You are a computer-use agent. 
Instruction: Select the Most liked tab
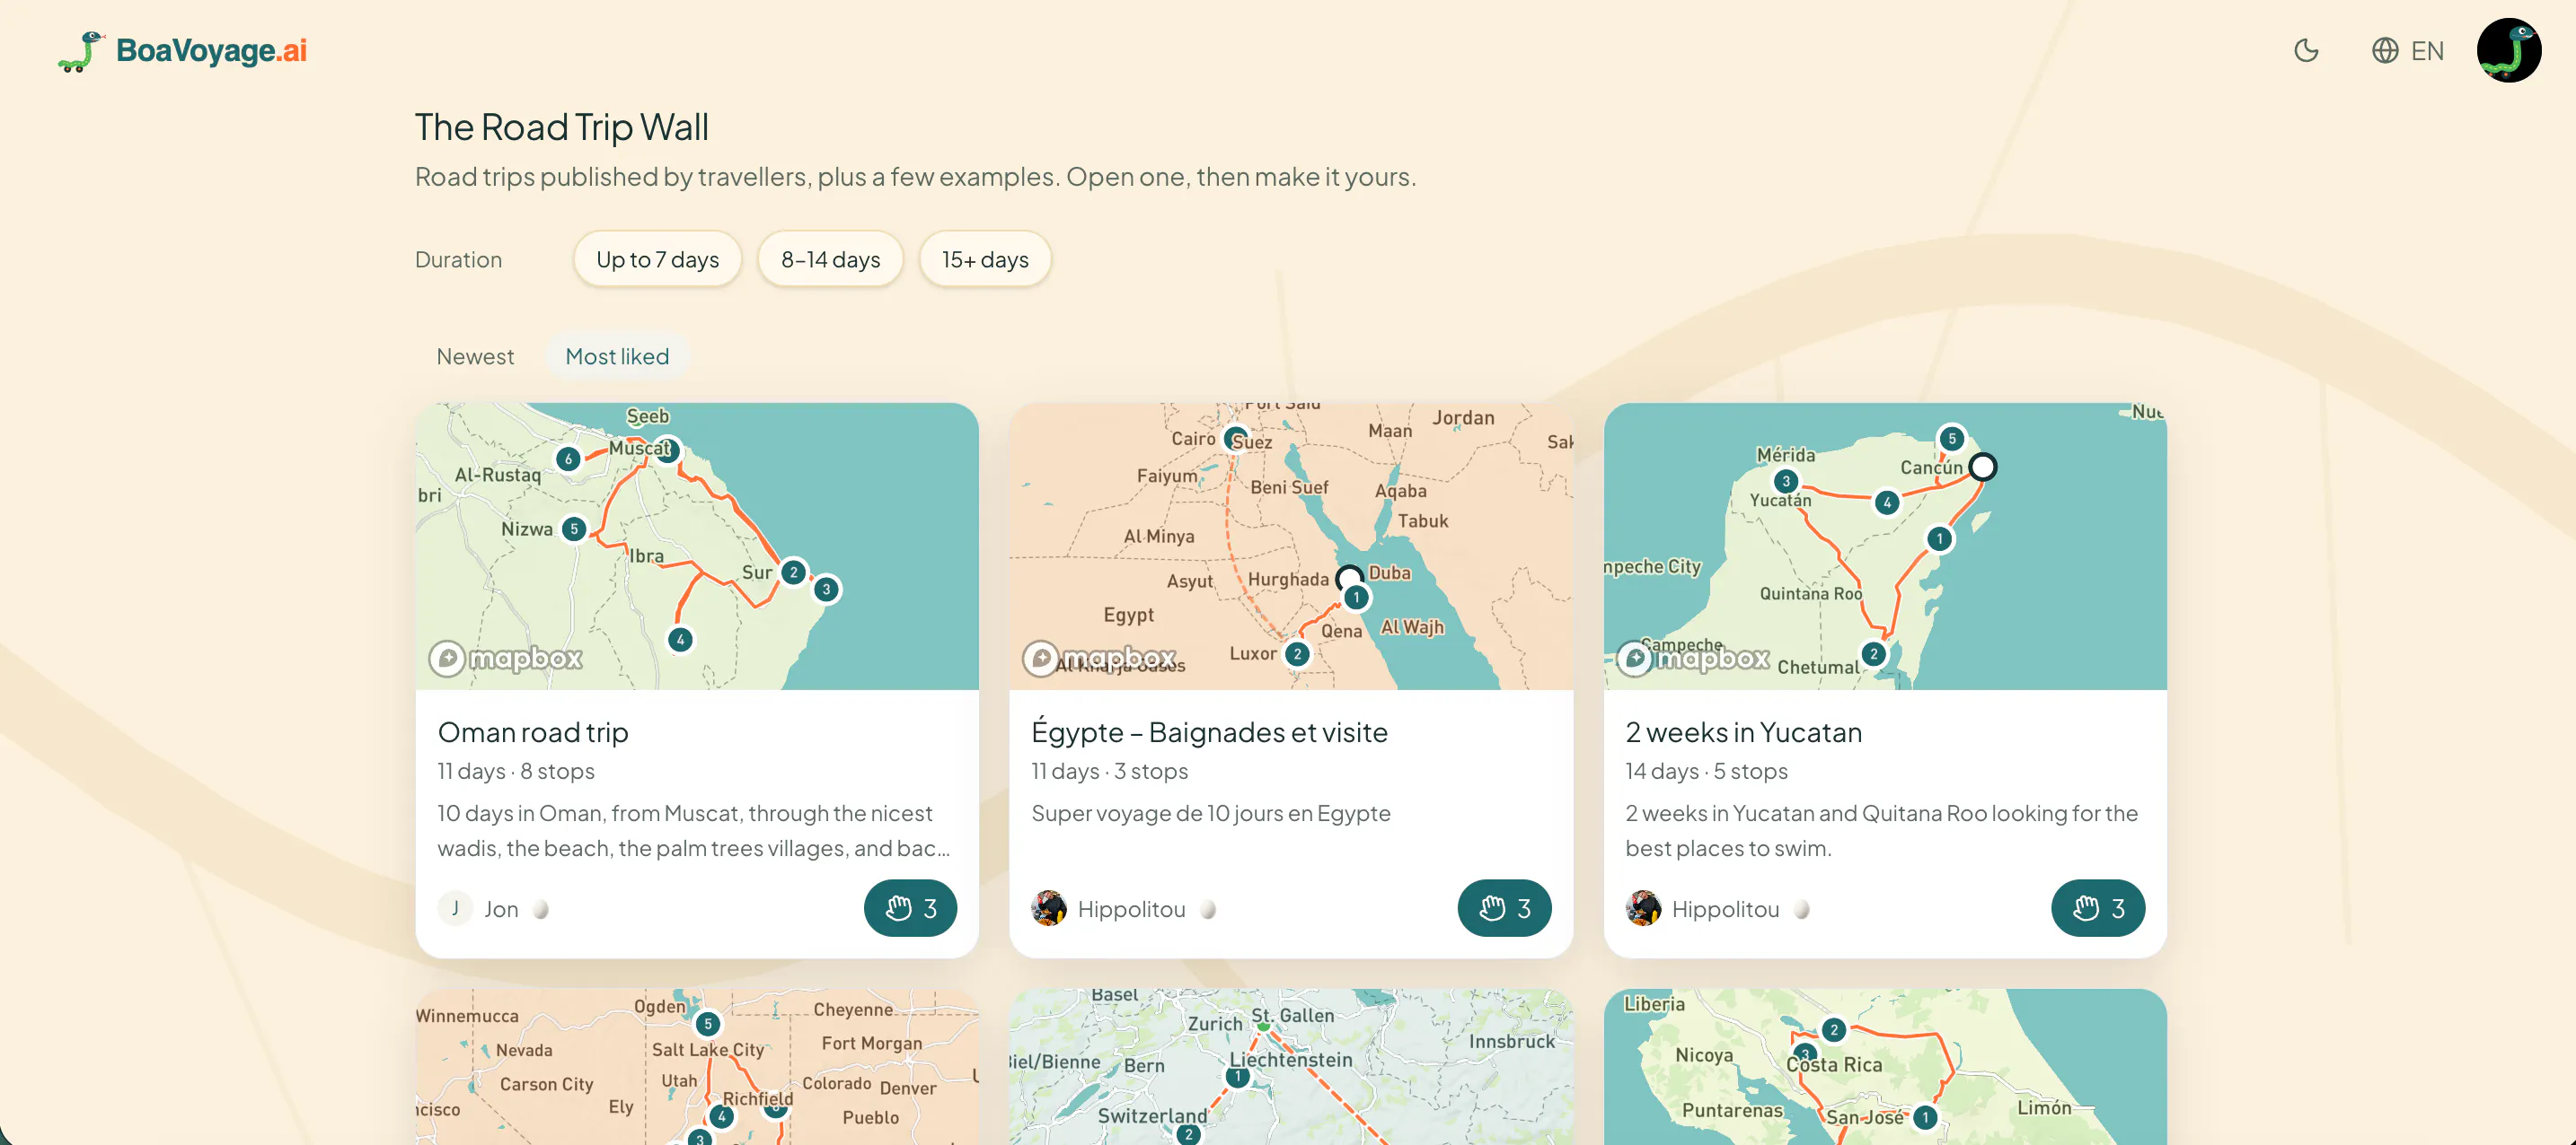click(x=617, y=356)
